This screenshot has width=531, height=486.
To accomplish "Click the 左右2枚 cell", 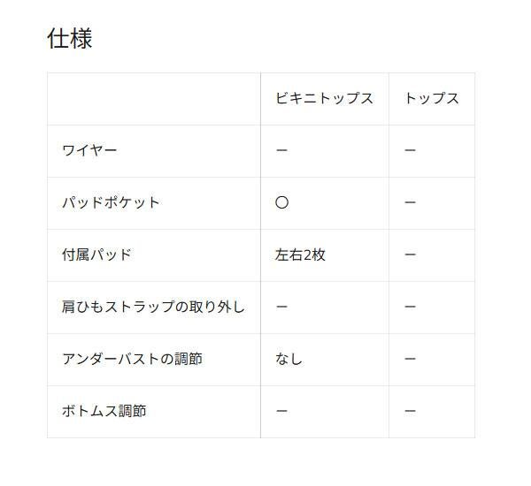I will pyautogui.click(x=300, y=254).
